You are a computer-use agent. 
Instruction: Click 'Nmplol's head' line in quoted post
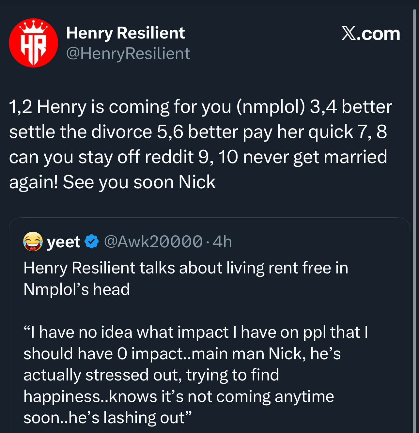click(77, 289)
